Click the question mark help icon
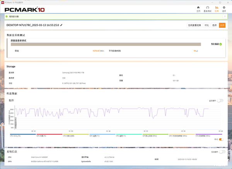232x169 pixels. pos(225,17)
